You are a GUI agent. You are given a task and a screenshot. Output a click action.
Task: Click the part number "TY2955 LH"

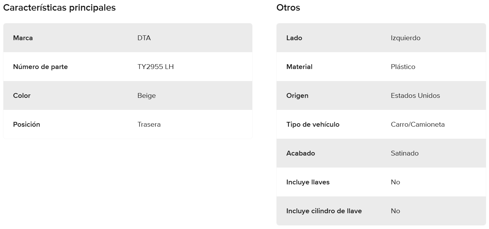(x=155, y=67)
